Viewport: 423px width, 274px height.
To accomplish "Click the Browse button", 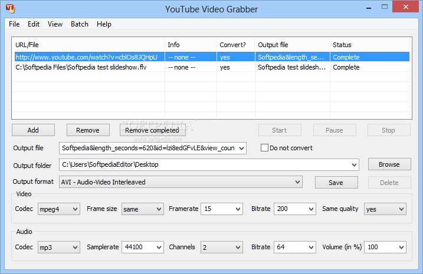I will 389,164.
